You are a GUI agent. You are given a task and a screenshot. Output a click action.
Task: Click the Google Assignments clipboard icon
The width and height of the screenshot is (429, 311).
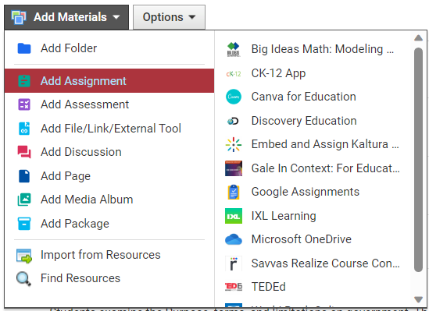tap(234, 192)
